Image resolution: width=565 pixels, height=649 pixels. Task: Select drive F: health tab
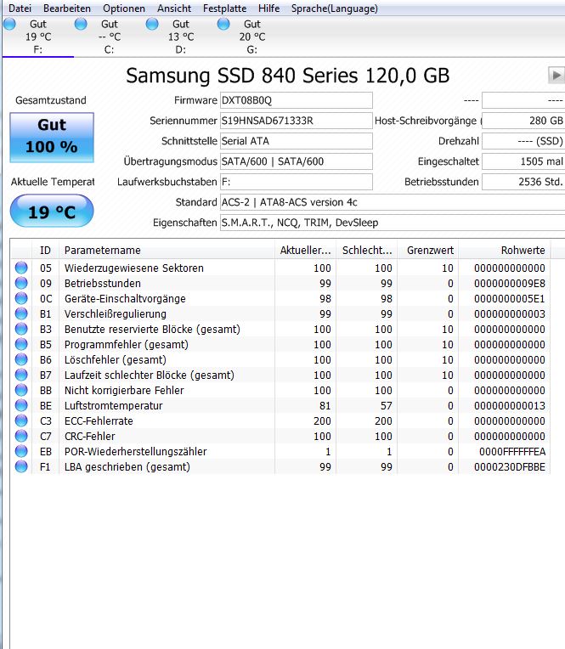pos(37,37)
